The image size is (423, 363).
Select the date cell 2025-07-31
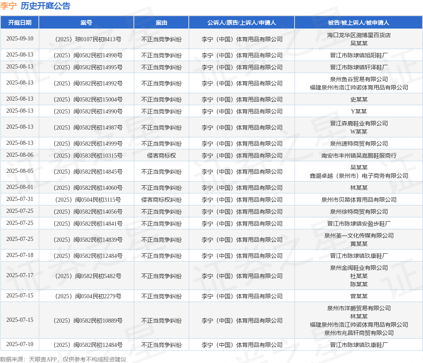[x=20, y=199]
